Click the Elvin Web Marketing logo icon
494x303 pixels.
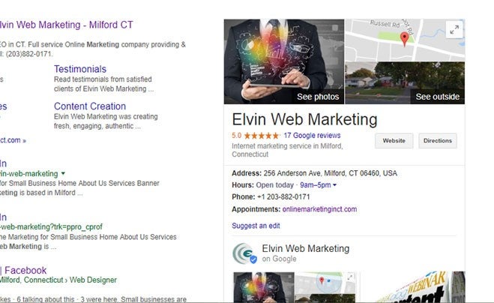pos(244,253)
